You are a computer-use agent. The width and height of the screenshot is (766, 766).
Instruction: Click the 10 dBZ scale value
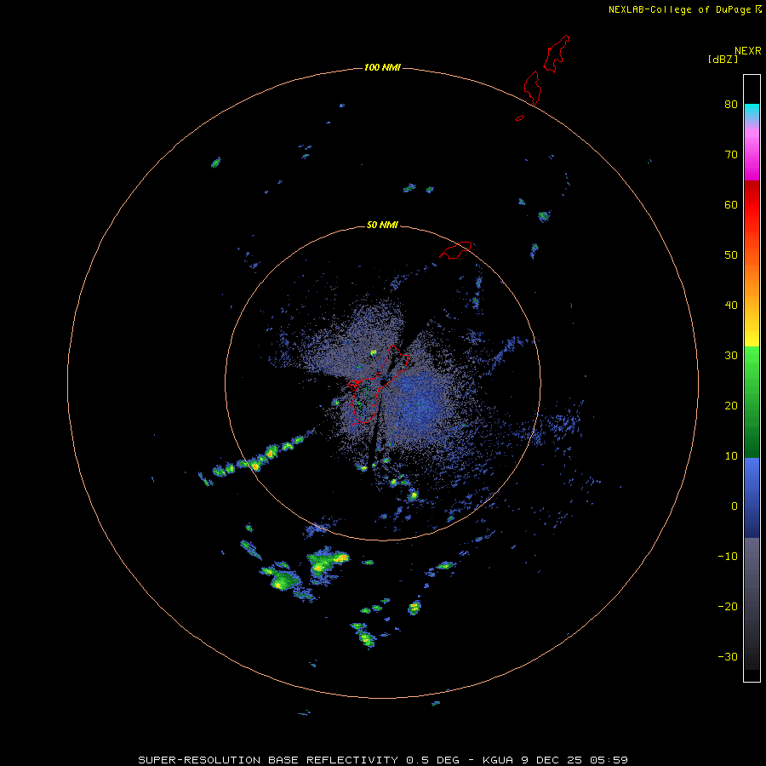[x=731, y=457]
